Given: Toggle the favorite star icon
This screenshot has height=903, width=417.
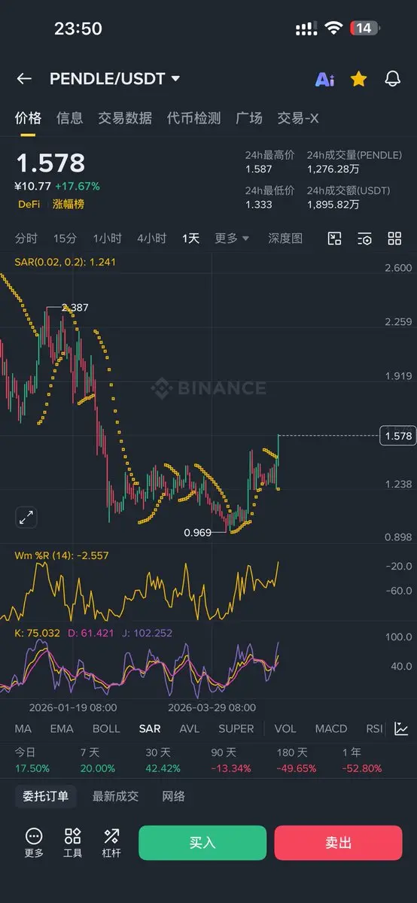Looking at the screenshot, I should 359,79.
